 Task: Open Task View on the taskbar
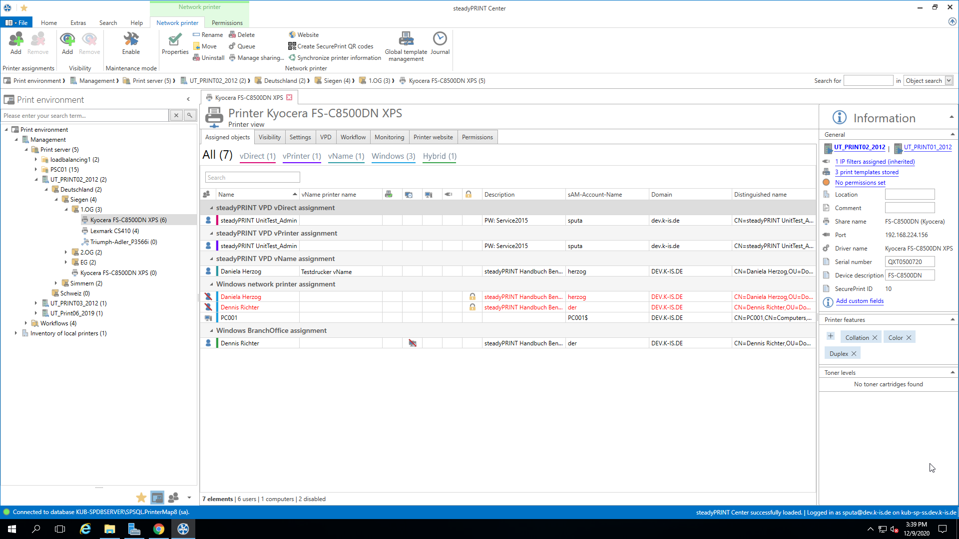(60, 529)
